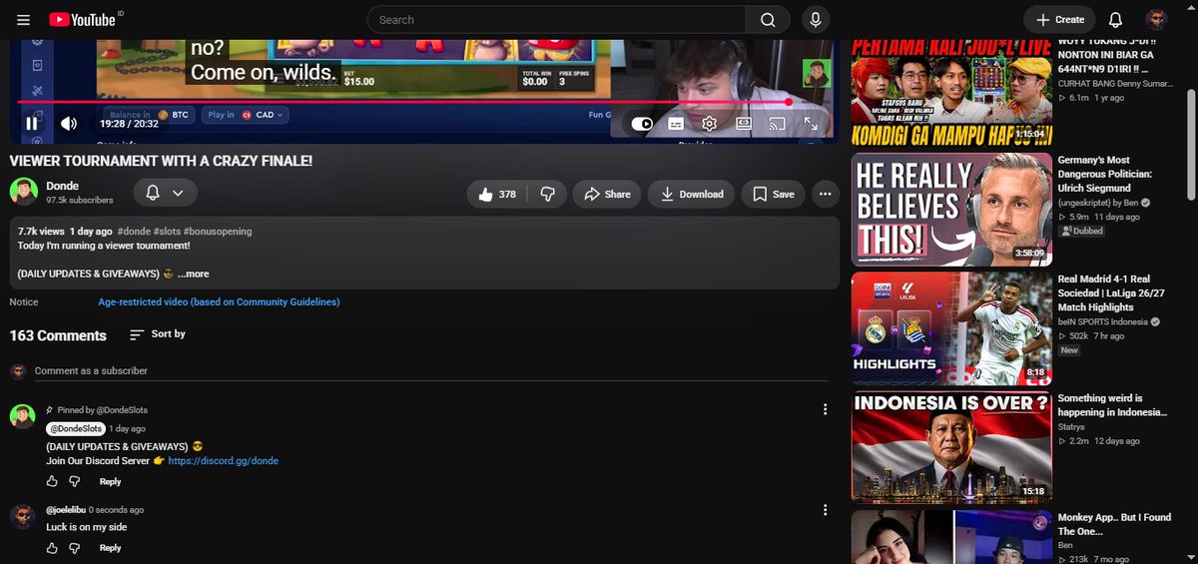Image resolution: width=1198 pixels, height=564 pixels.
Task: Open the Statrys channel name
Action: (1070, 427)
